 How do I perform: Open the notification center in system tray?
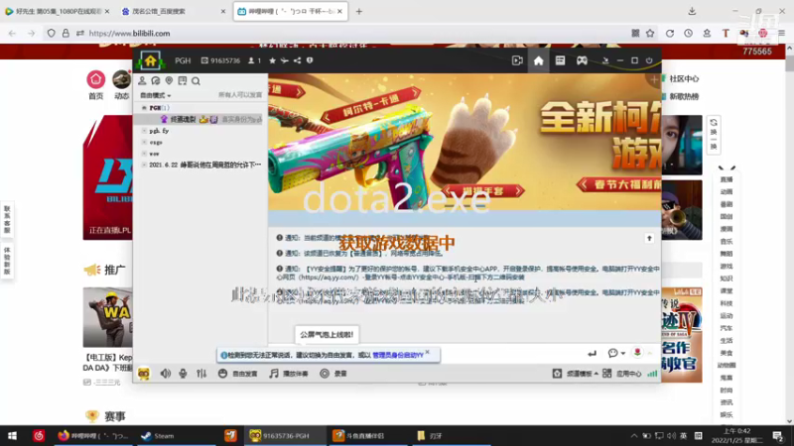pyautogui.click(x=778, y=436)
